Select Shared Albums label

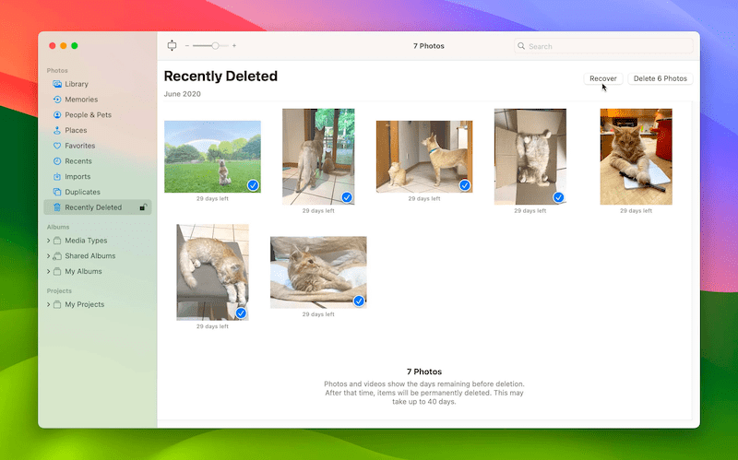coord(89,256)
